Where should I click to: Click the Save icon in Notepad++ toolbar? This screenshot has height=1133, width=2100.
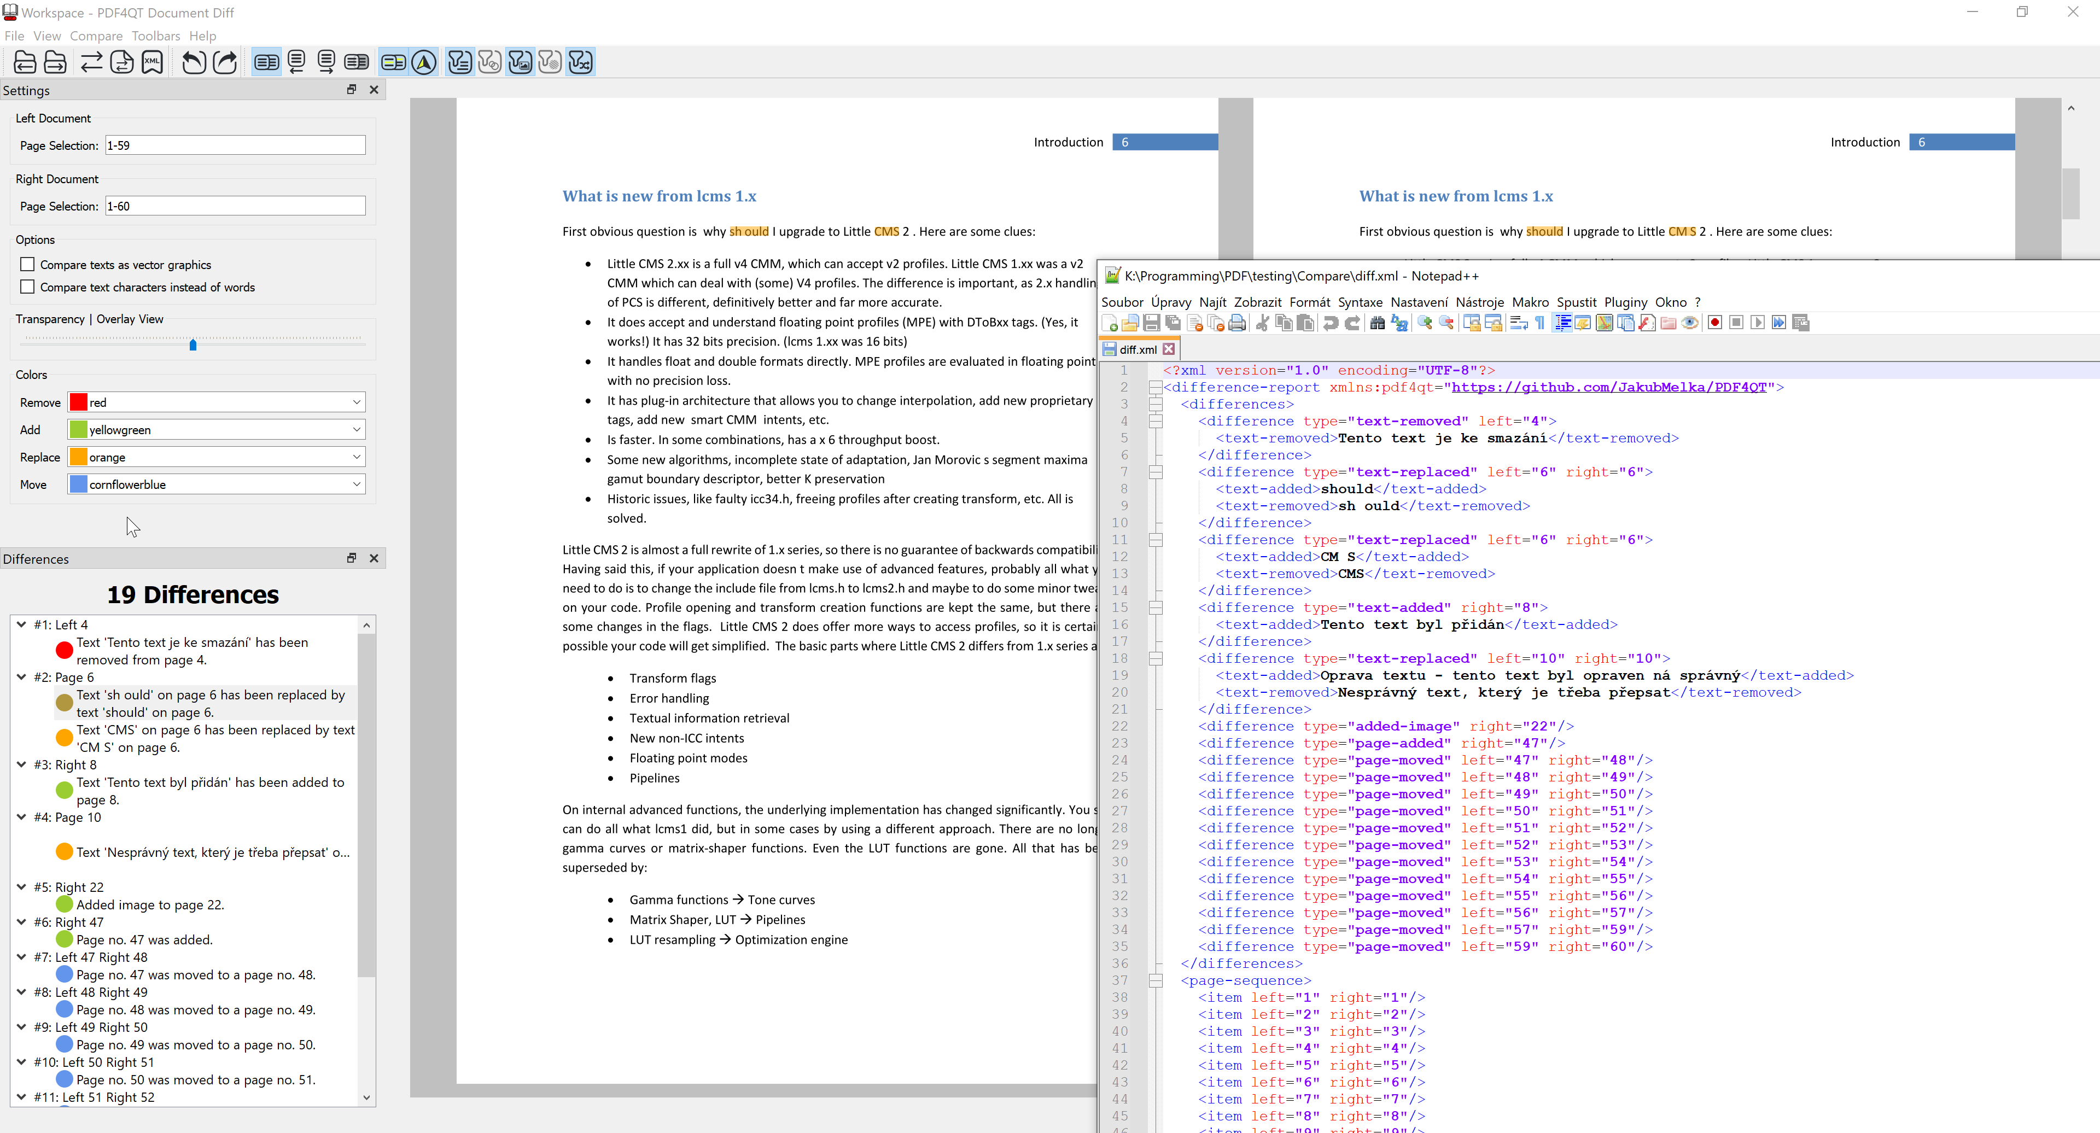(x=1152, y=324)
